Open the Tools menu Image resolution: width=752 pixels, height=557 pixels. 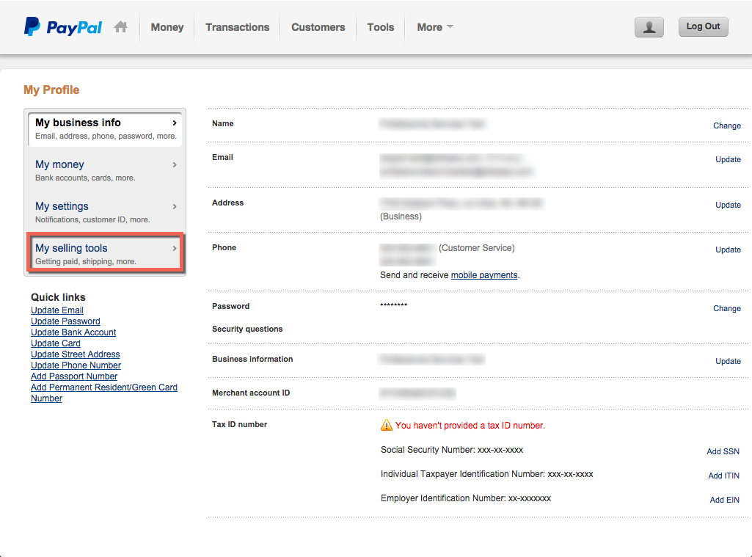pos(380,27)
